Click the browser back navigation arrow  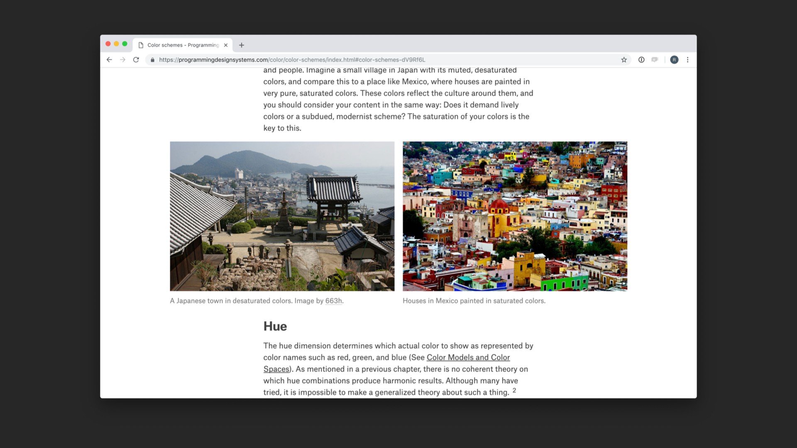click(109, 60)
